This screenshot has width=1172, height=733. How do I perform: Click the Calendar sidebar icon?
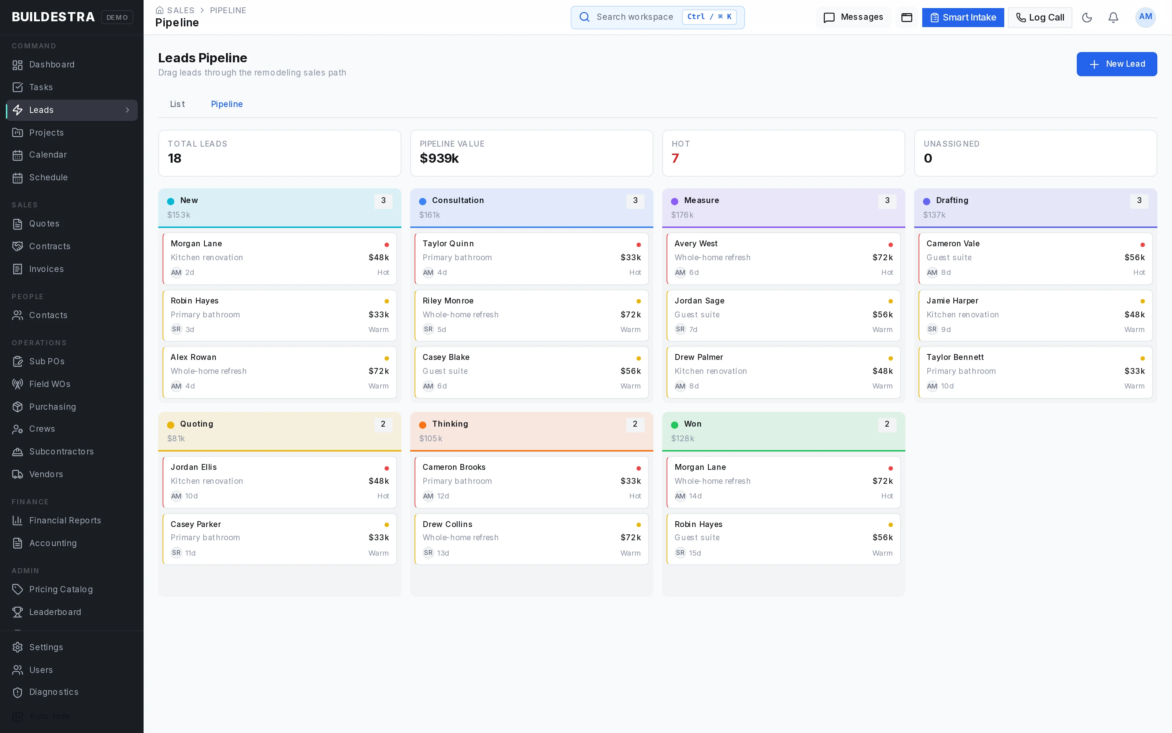[x=18, y=155]
